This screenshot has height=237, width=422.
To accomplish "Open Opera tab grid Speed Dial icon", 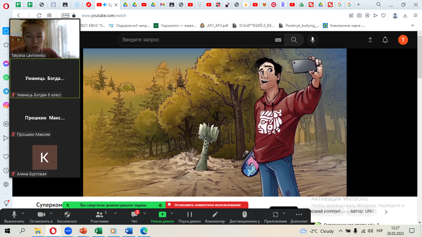I will (49, 15).
